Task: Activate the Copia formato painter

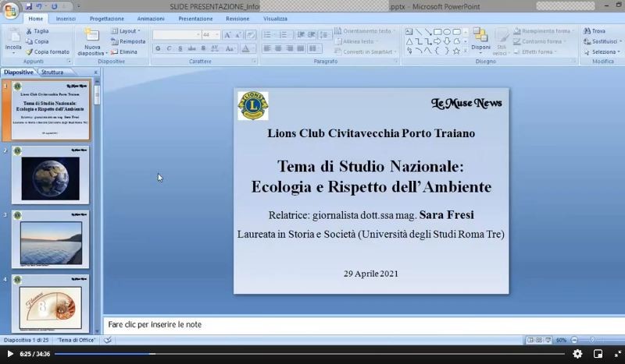Action: [48, 51]
